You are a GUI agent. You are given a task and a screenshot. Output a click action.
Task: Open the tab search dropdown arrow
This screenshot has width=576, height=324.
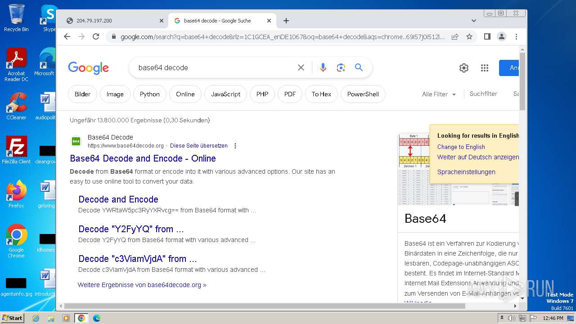click(x=474, y=21)
